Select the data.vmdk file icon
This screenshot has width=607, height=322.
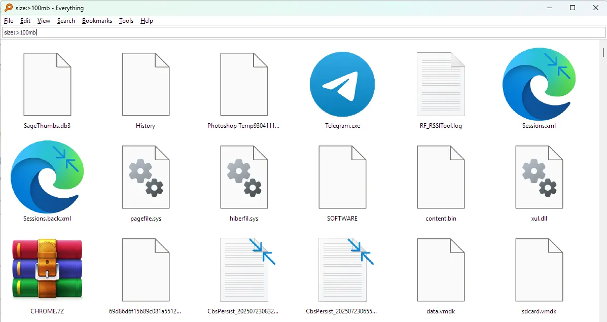(441, 270)
